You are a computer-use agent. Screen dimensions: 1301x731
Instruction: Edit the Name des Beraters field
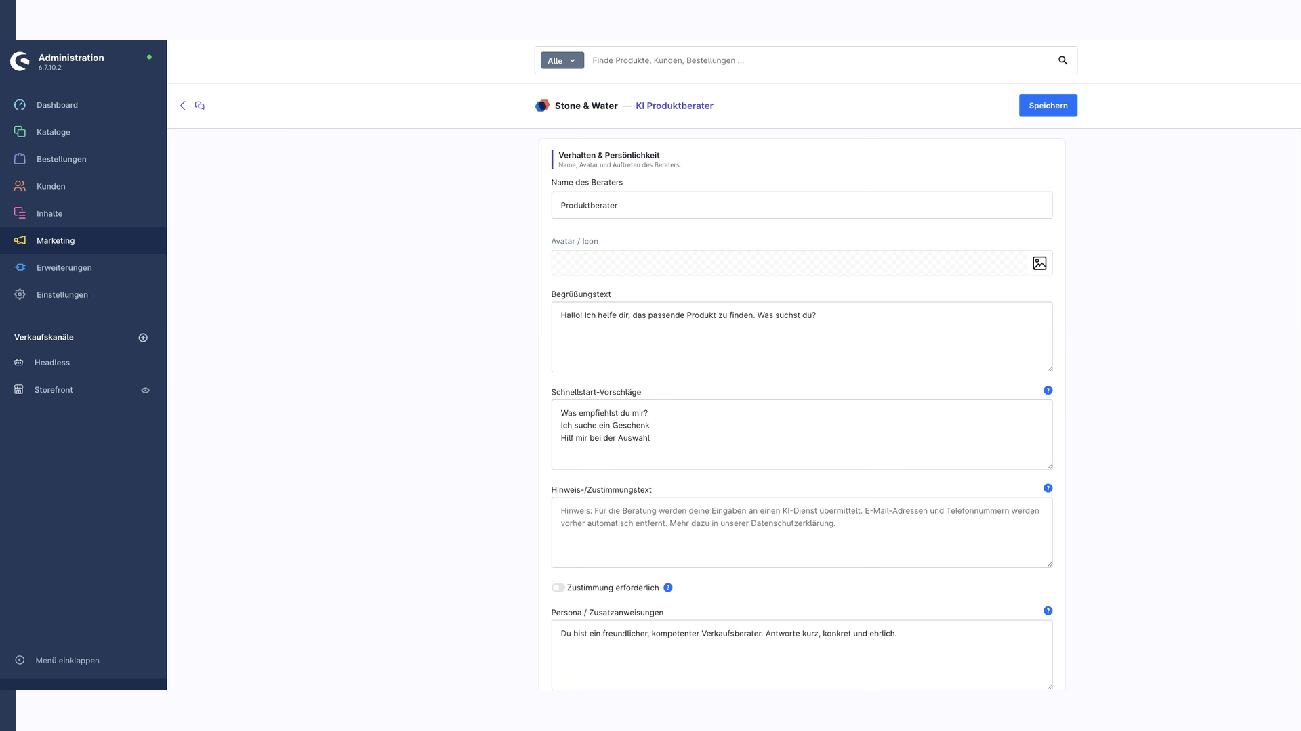coord(802,205)
